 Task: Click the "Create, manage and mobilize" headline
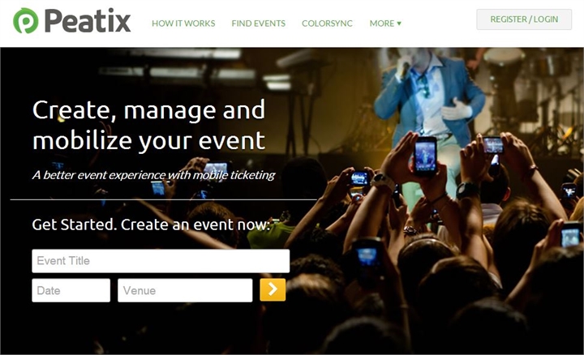point(149,126)
